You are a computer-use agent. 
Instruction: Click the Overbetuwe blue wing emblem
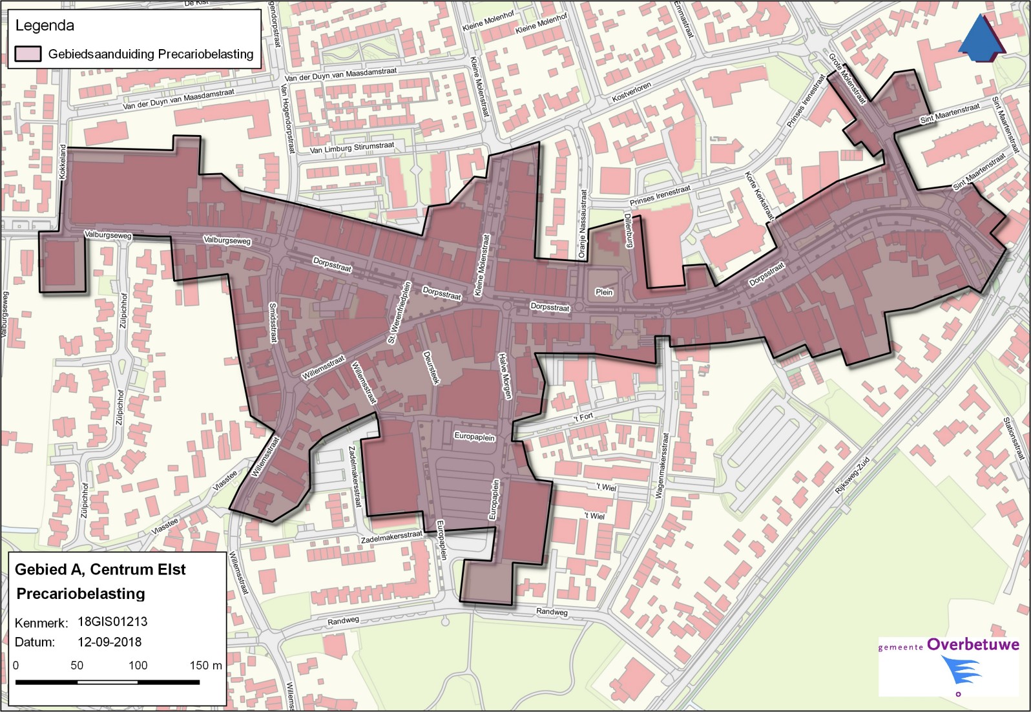[x=960, y=671]
